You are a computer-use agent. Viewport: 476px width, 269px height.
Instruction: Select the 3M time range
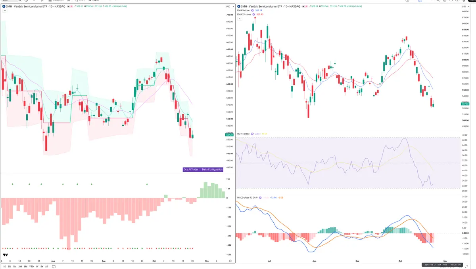pyautogui.click(x=20, y=267)
